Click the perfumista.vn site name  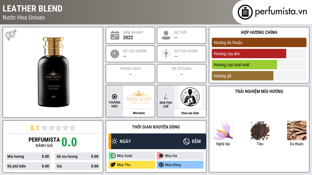[281, 12]
